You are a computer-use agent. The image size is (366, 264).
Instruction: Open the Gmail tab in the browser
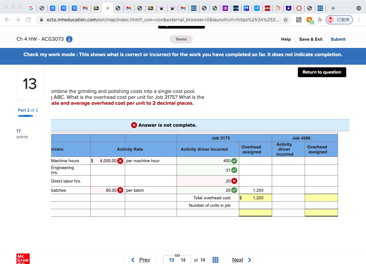click(x=85, y=8)
